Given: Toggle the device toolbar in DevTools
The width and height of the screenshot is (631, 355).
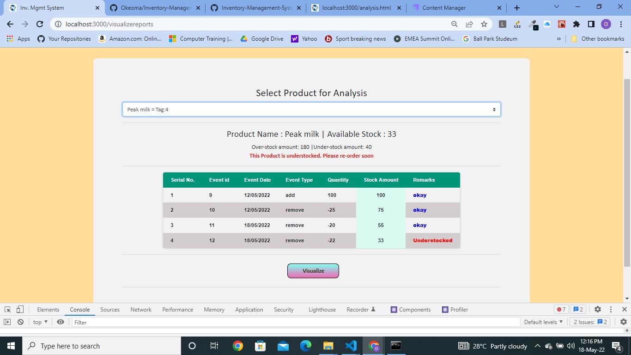Looking at the screenshot, I should pyautogui.click(x=19, y=309).
